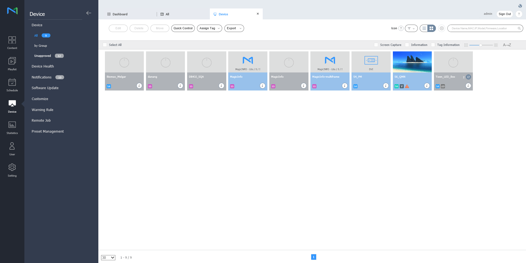Click the Quick Control button
The height and width of the screenshot is (263, 526).
point(183,28)
